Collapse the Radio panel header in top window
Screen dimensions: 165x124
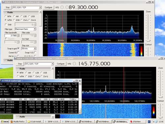pos(21,12)
